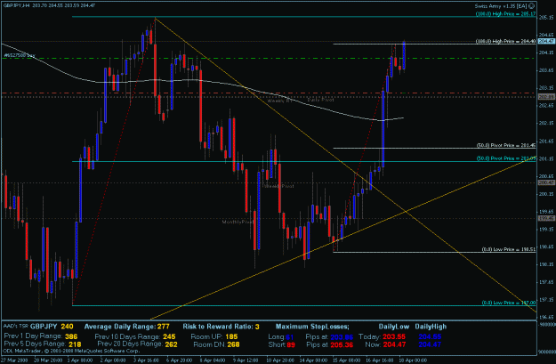
Task: Click the white Low Price = 198.51 label
Action: coord(509,249)
